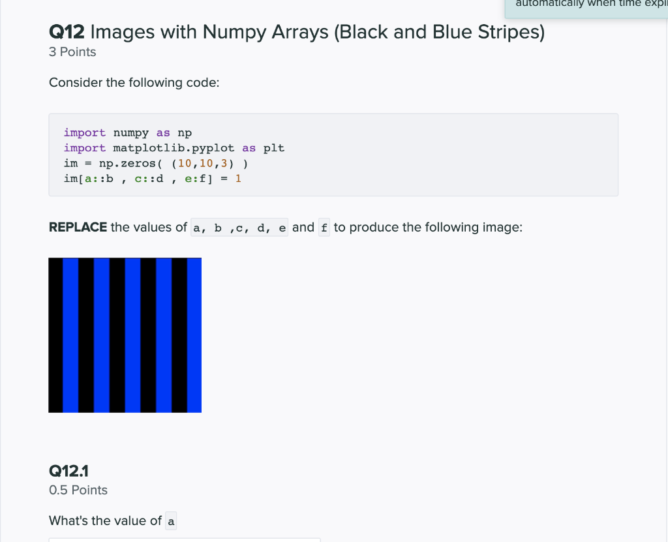This screenshot has height=542, width=668.
Task: Click the blue and black stripes image
Action: [x=125, y=335]
